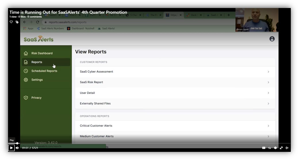The image size is (298, 159).
Task: Close the Slack browser tab
Action: click(201, 15)
